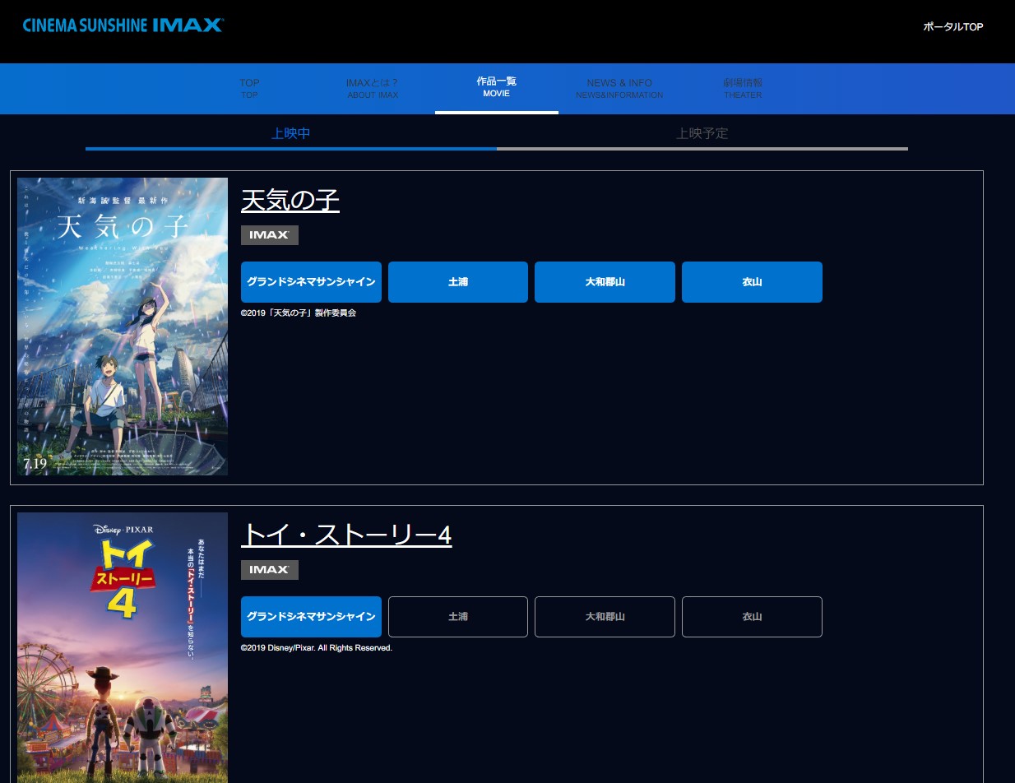This screenshot has width=1015, height=783.
Task: Click the Toy Story 4 poster thumbnail
Action: coord(123,647)
